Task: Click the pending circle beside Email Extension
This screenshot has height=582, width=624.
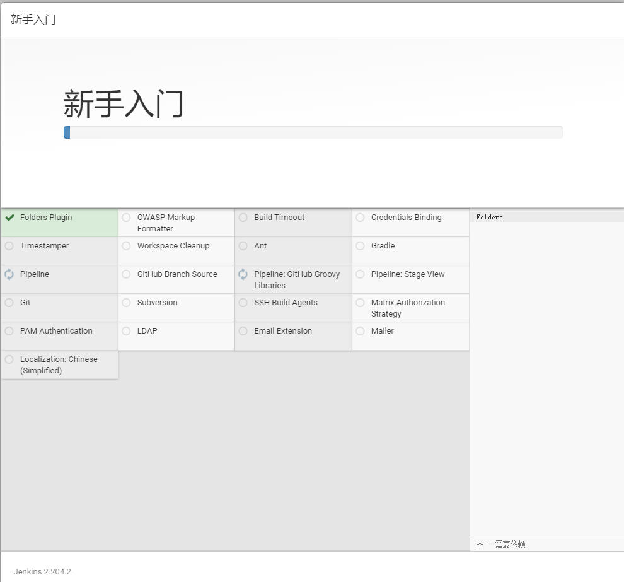Action: click(243, 331)
